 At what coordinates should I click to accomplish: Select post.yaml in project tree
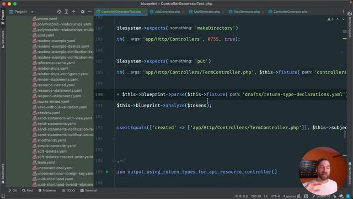pyautogui.click(x=45, y=35)
